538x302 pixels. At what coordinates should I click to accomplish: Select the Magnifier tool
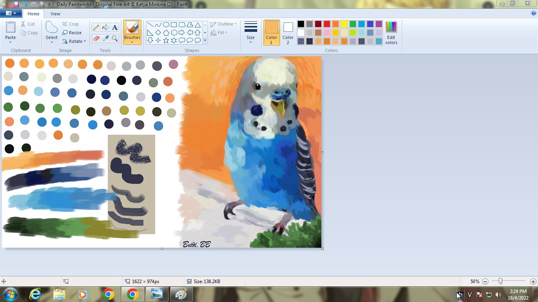(x=115, y=38)
